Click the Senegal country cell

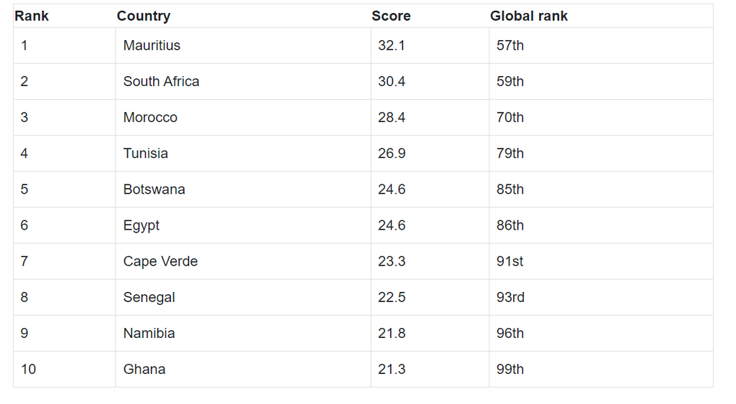[243, 297]
